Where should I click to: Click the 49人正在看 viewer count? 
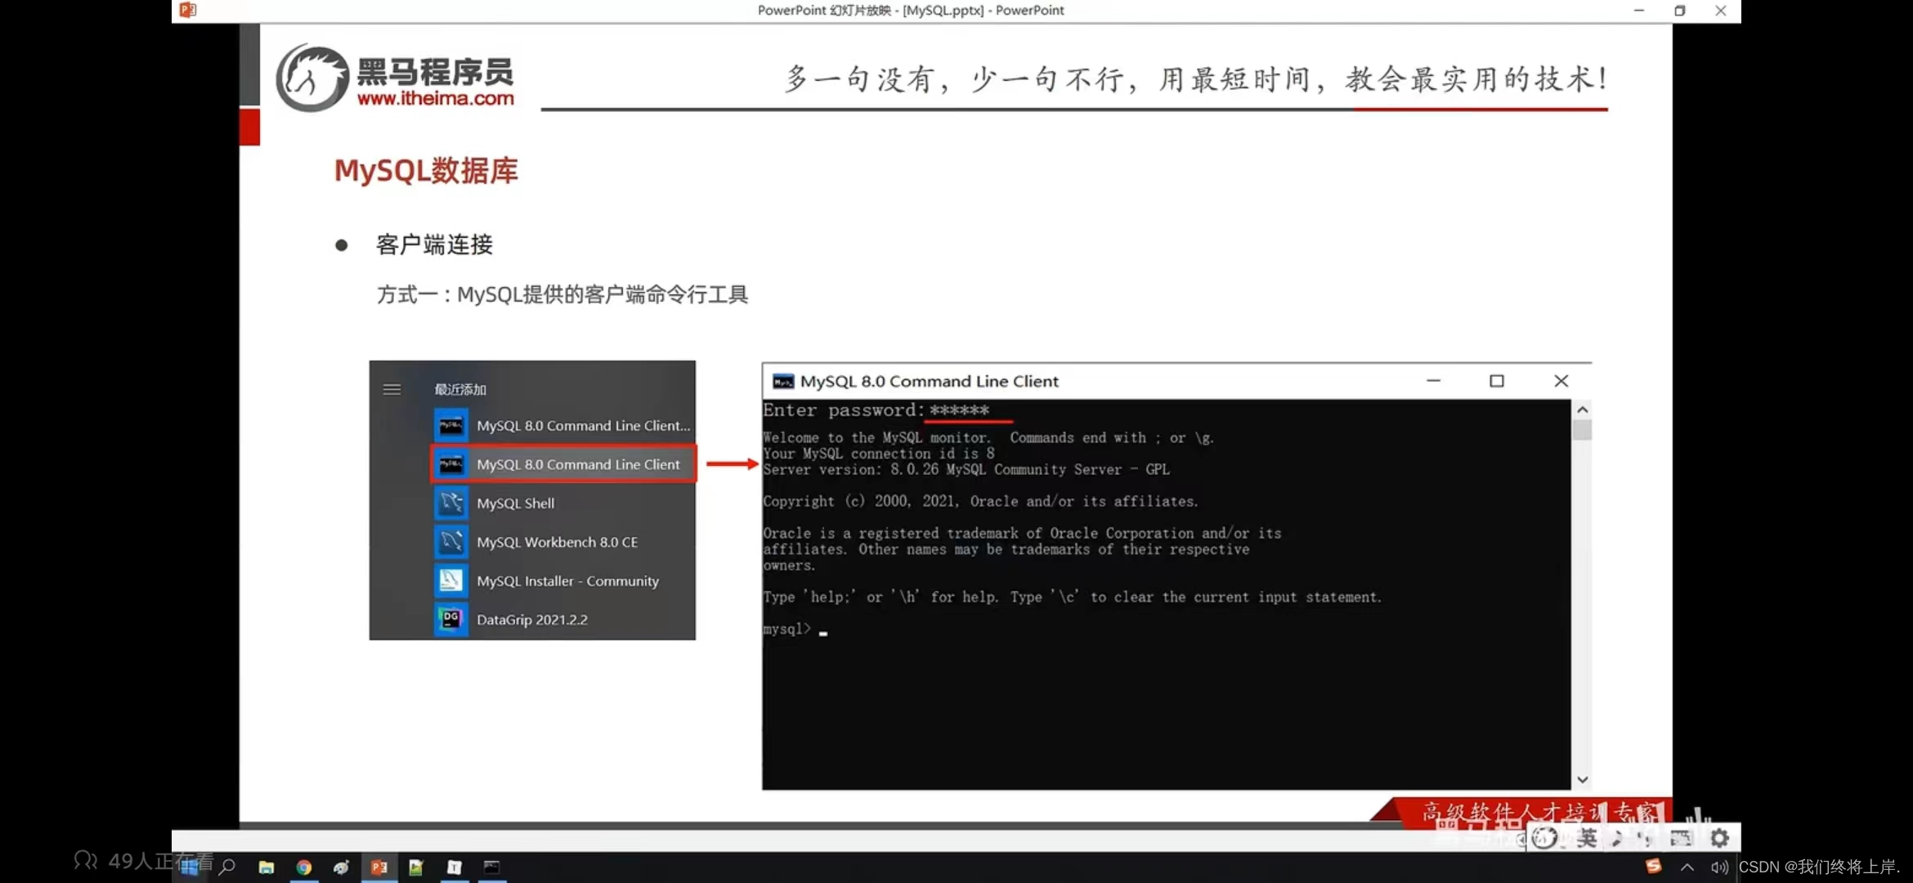click(144, 861)
